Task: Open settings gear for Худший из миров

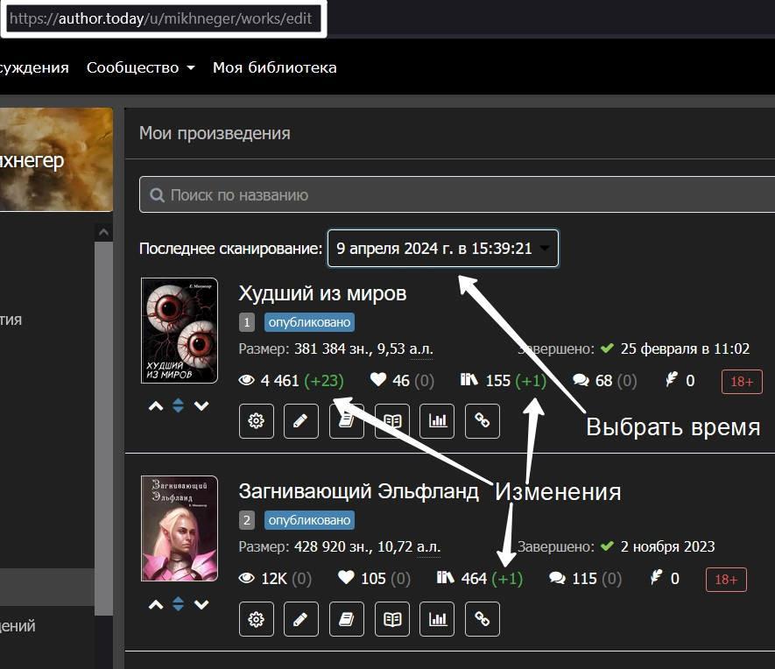Action: 256,421
